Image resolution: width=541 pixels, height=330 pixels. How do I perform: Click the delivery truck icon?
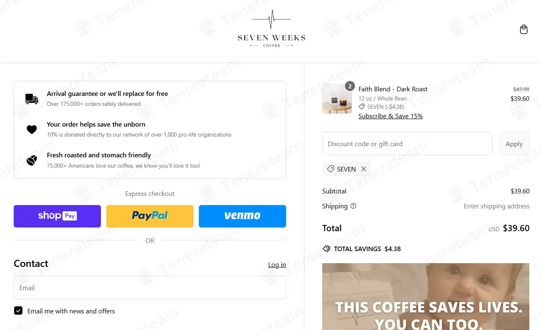(32, 99)
